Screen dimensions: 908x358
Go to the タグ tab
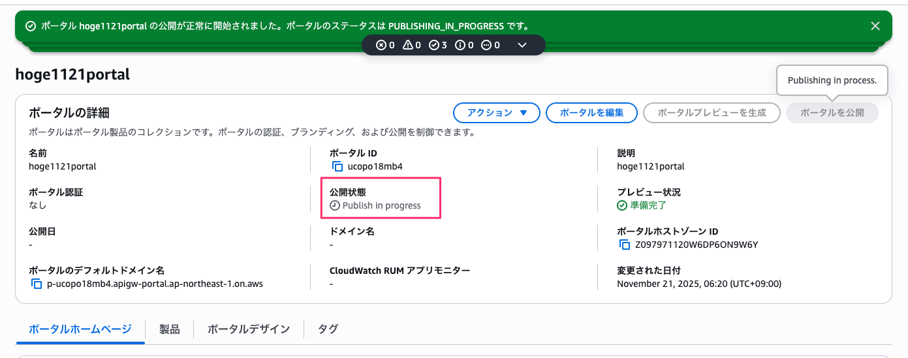pos(328,329)
